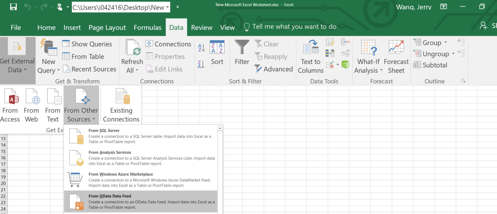Open Existing Connections
The width and height of the screenshot is (497, 214).
121,106
